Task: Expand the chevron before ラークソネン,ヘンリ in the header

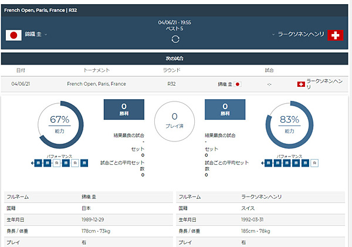Action: (x=273, y=35)
